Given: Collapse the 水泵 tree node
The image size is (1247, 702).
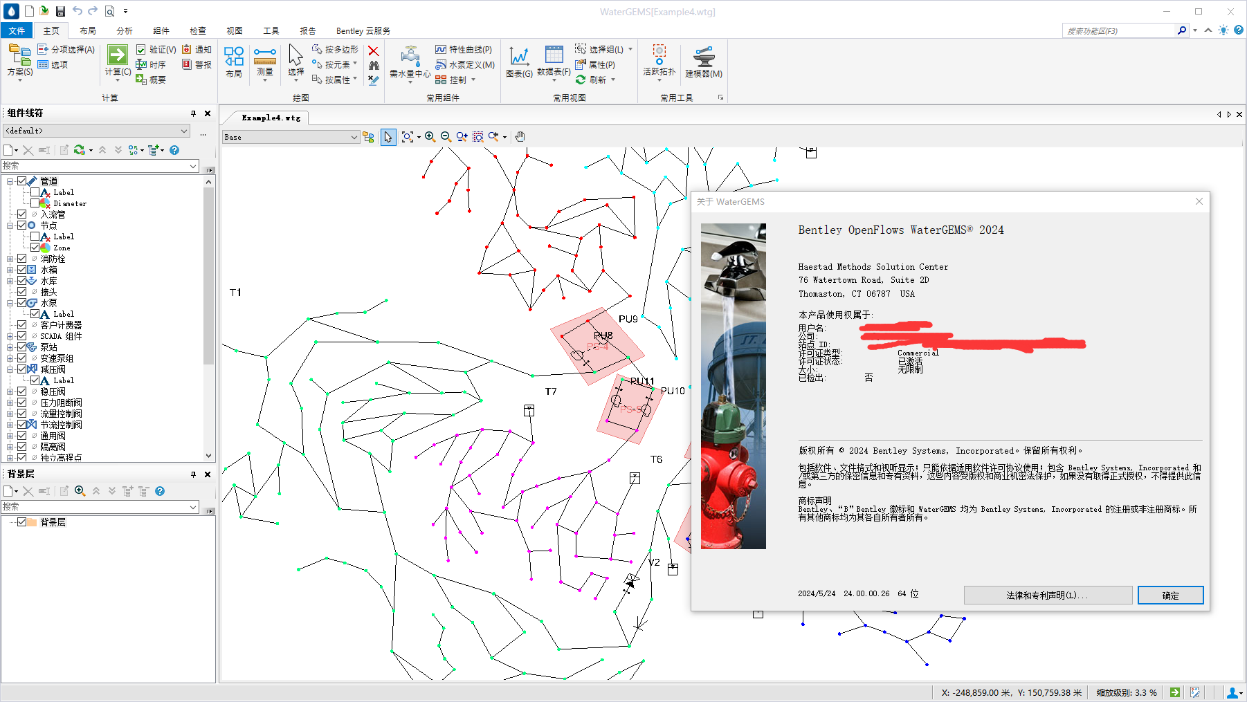Looking at the screenshot, I should (x=10, y=303).
